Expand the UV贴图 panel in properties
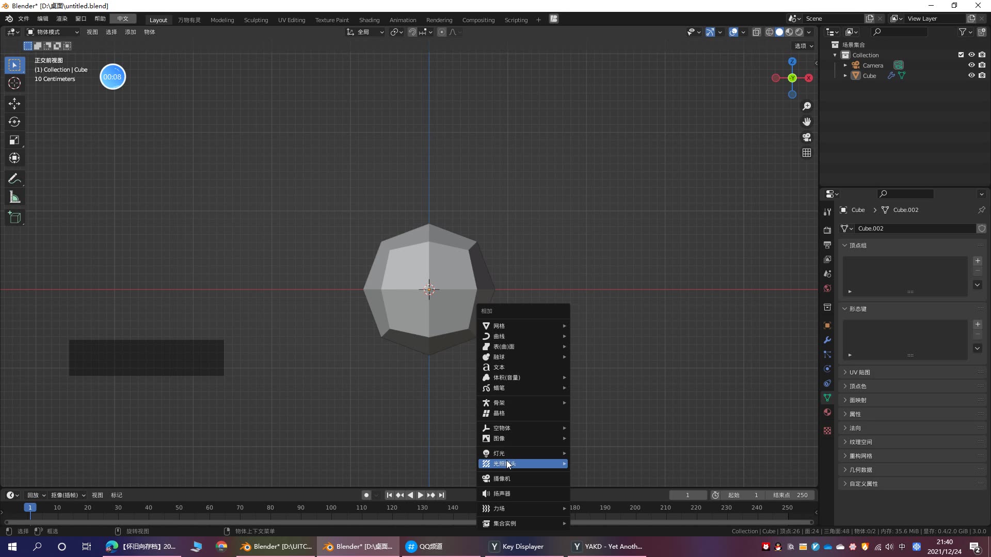Viewport: 991px width, 557px height. [x=858, y=372]
